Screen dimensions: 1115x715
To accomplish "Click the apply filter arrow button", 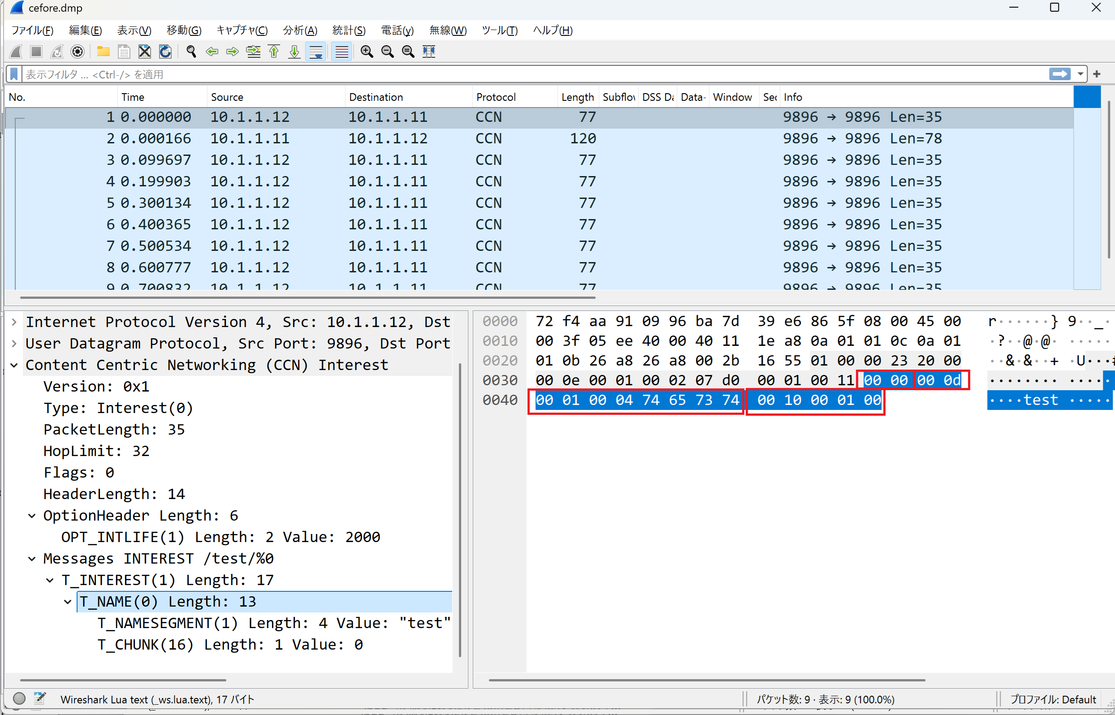I will click(x=1060, y=74).
